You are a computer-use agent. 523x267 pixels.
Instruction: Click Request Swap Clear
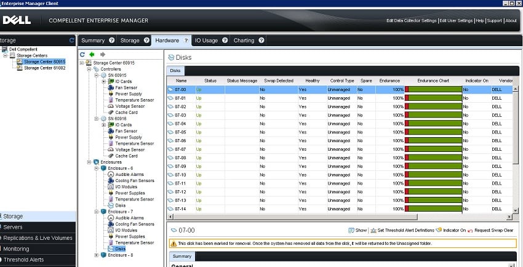pos(490,230)
